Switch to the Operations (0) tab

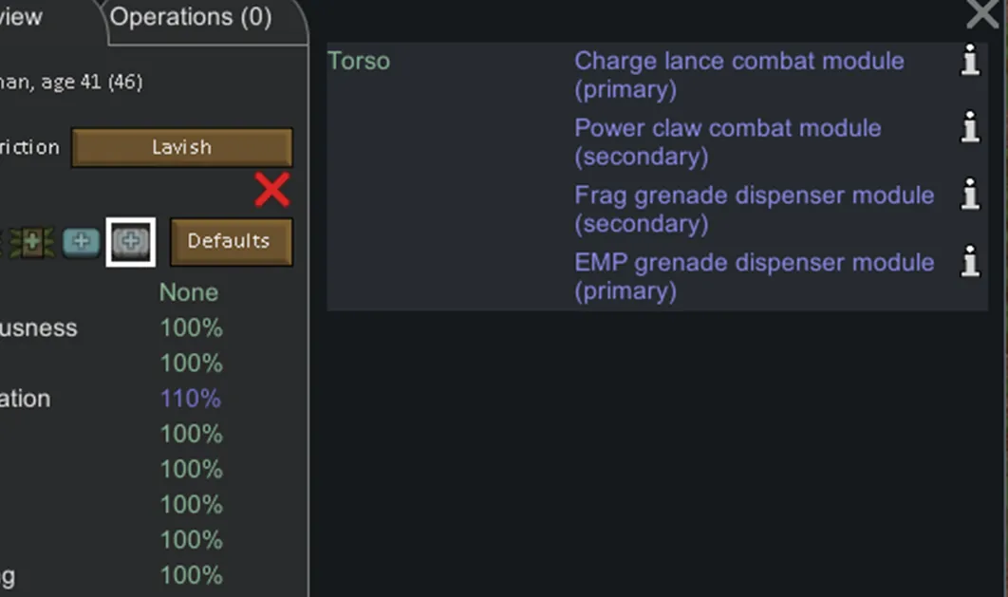coord(192,17)
